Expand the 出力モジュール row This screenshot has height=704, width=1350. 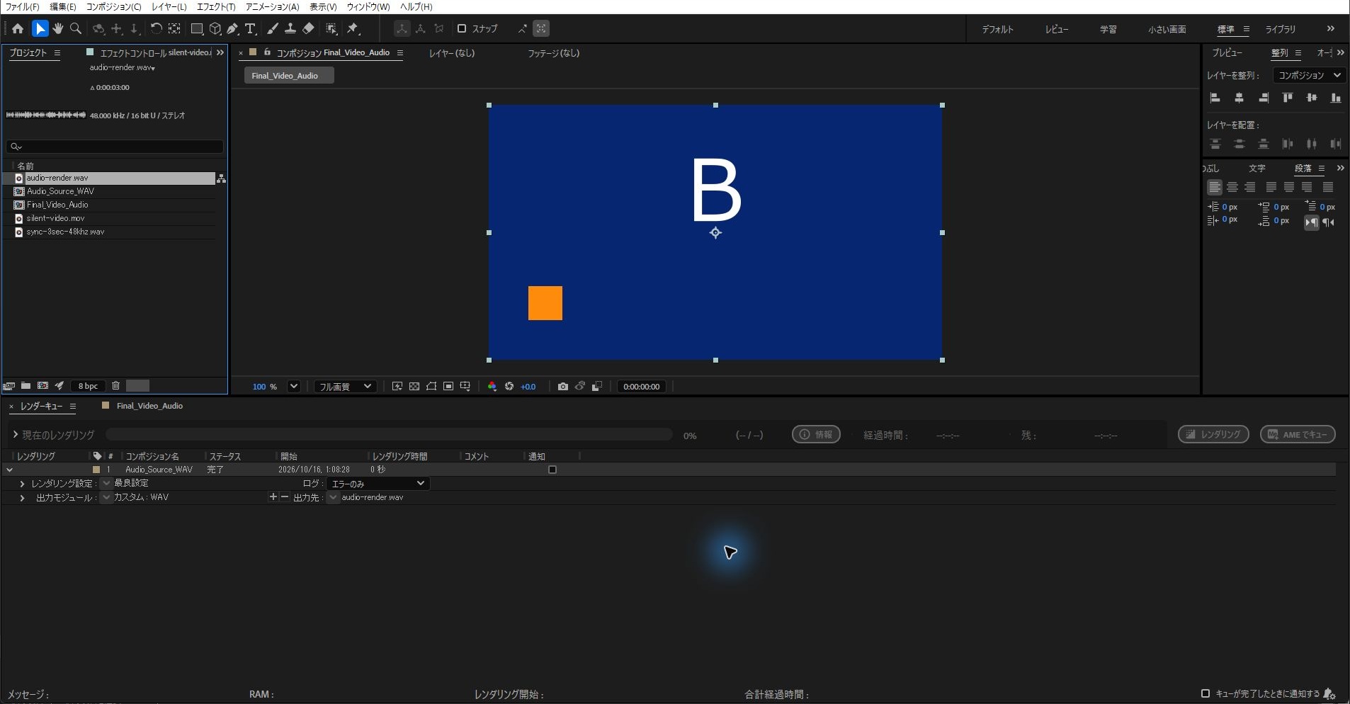point(22,498)
